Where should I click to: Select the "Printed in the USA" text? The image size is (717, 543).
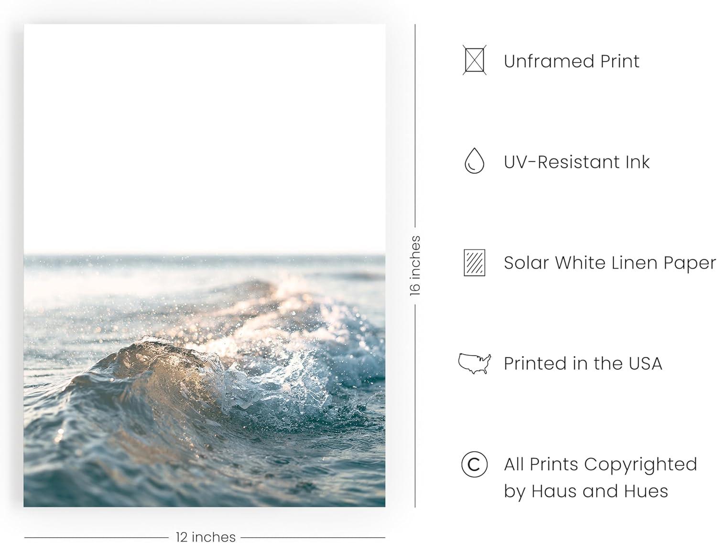[583, 364]
